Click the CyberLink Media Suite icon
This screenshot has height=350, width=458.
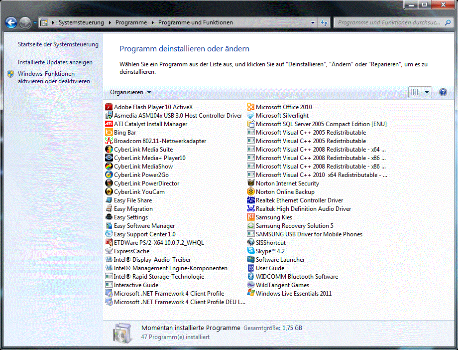point(109,150)
